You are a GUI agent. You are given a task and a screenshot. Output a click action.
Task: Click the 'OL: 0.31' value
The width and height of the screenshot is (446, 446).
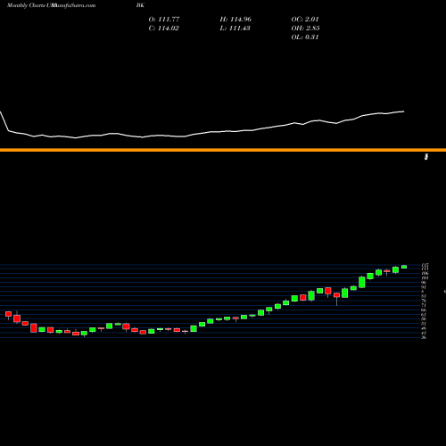pos(305,37)
